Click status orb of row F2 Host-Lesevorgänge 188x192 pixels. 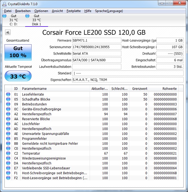[x=8, y=178]
